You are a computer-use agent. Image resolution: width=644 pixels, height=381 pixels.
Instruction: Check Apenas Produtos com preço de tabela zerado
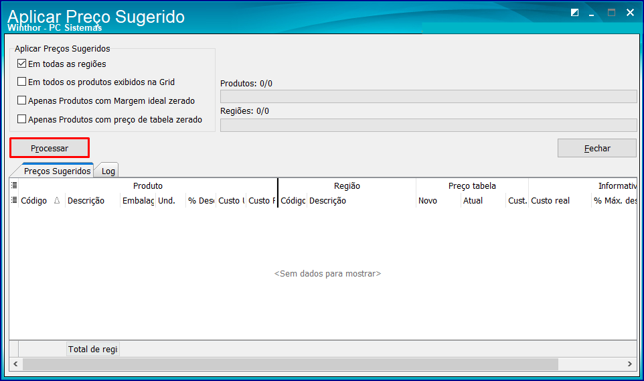pyautogui.click(x=22, y=119)
